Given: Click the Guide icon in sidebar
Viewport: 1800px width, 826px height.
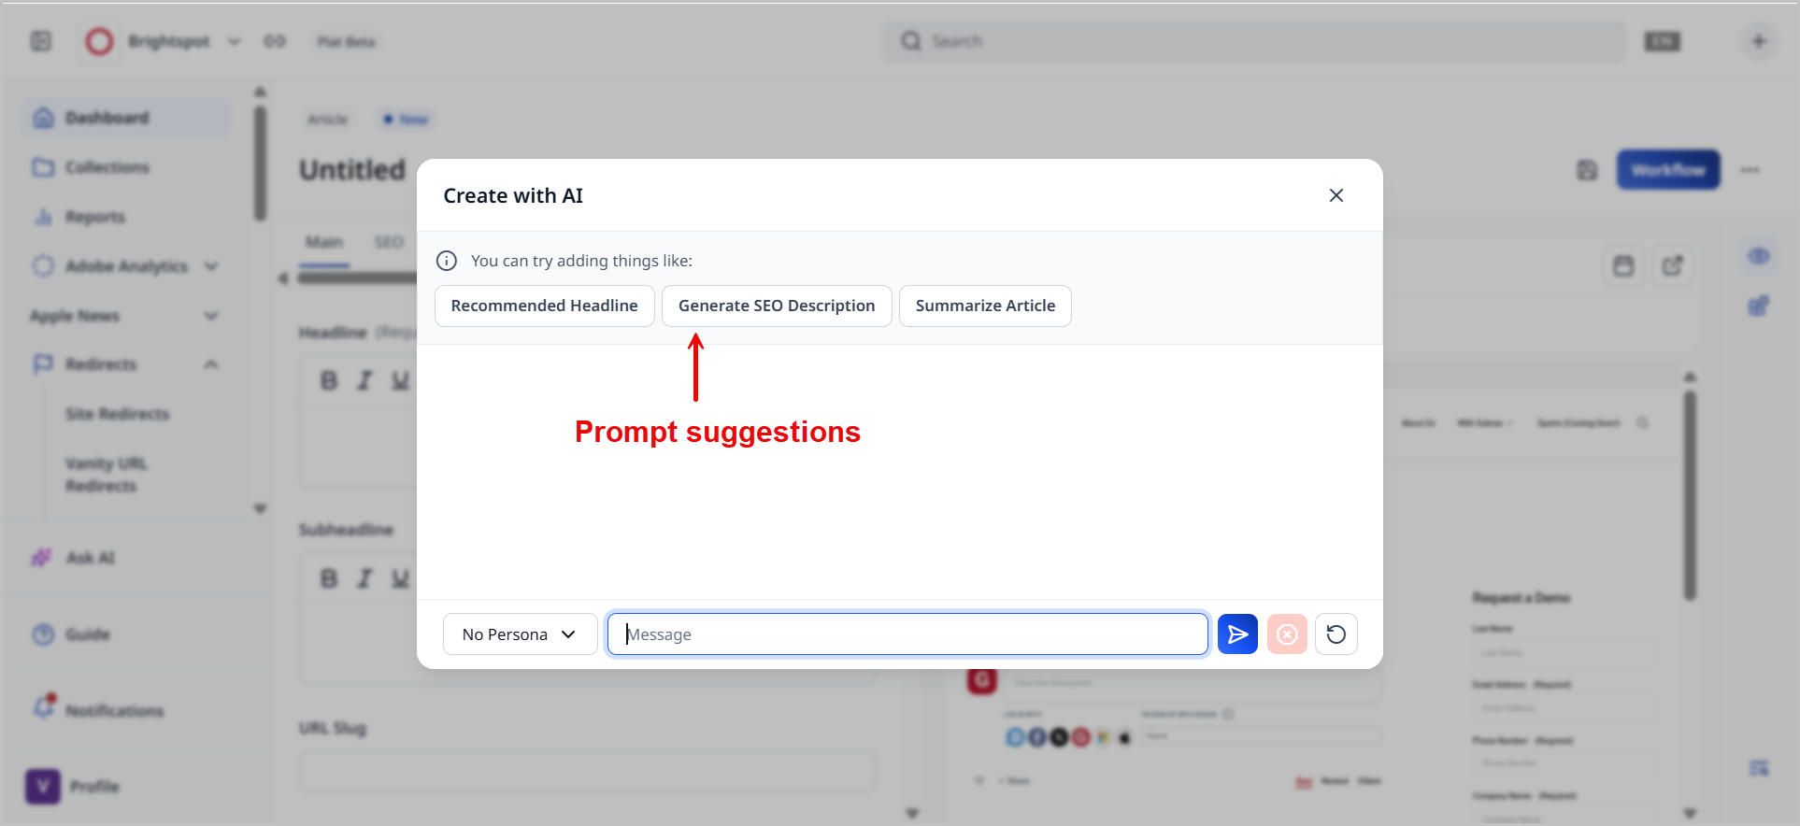Looking at the screenshot, I should pyautogui.click(x=44, y=634).
